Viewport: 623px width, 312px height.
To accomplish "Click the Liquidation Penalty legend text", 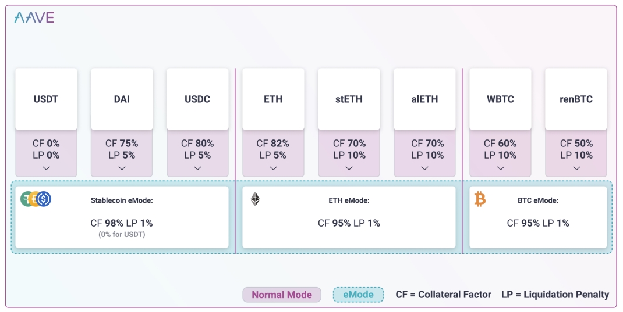I will click(x=555, y=295).
